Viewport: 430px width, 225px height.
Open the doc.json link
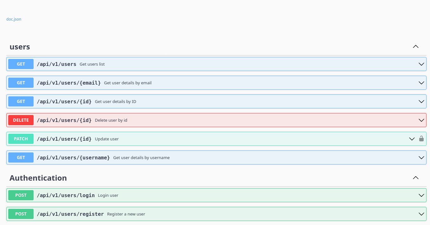click(14, 19)
